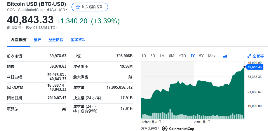Set chart range to 1D
The width and height of the screenshot is (268, 131).
tap(144, 56)
